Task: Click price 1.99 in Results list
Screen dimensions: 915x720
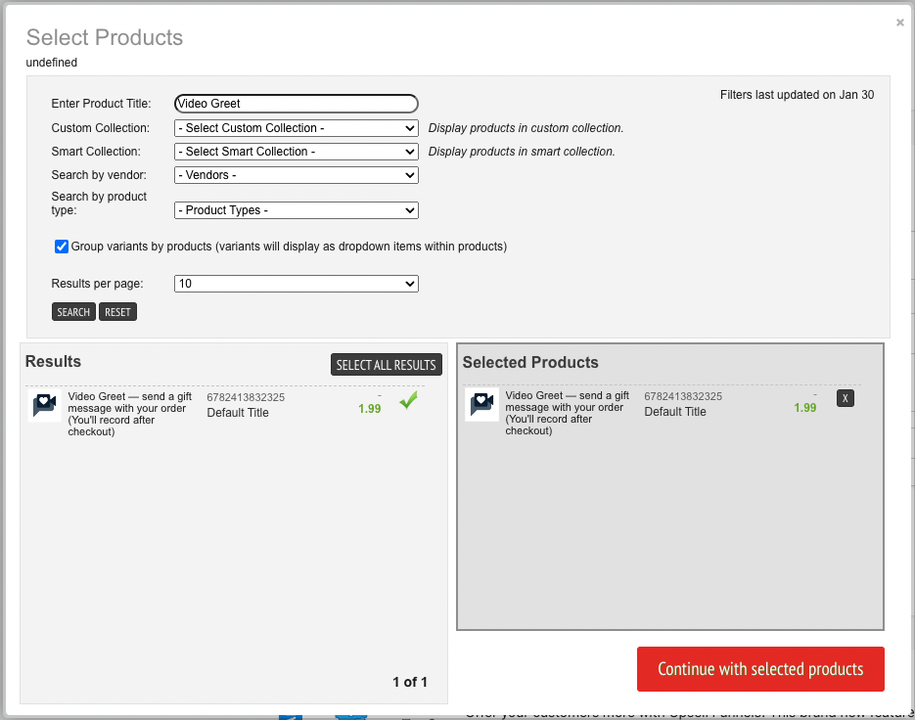Action: pyautogui.click(x=369, y=409)
